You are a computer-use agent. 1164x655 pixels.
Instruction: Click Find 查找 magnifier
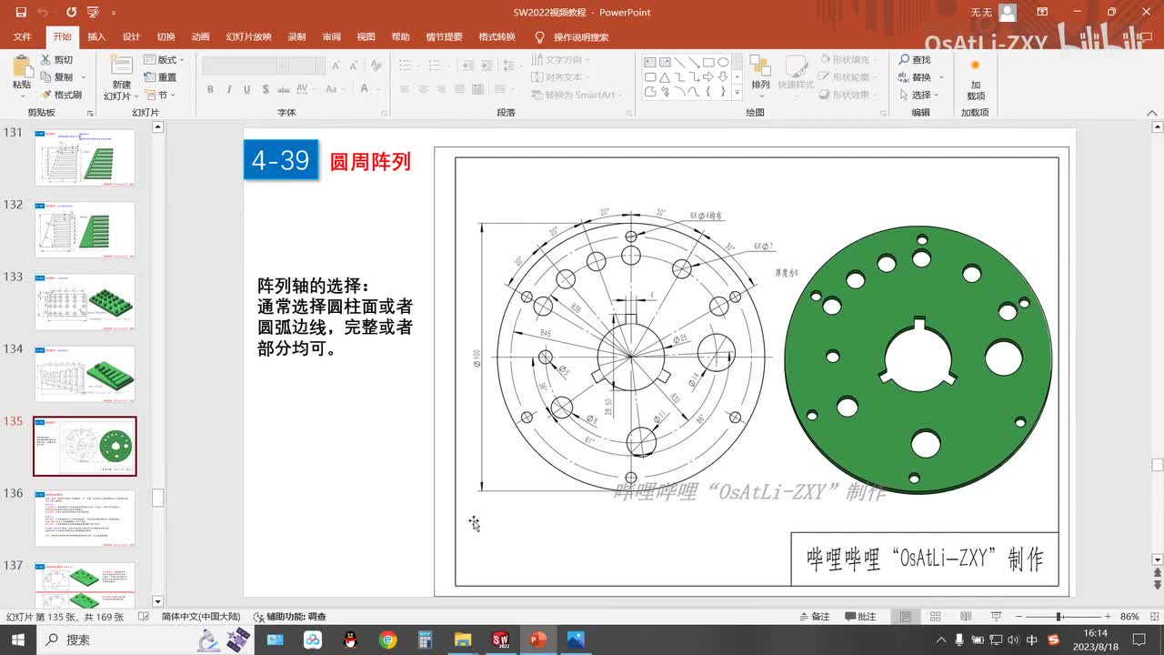point(915,60)
